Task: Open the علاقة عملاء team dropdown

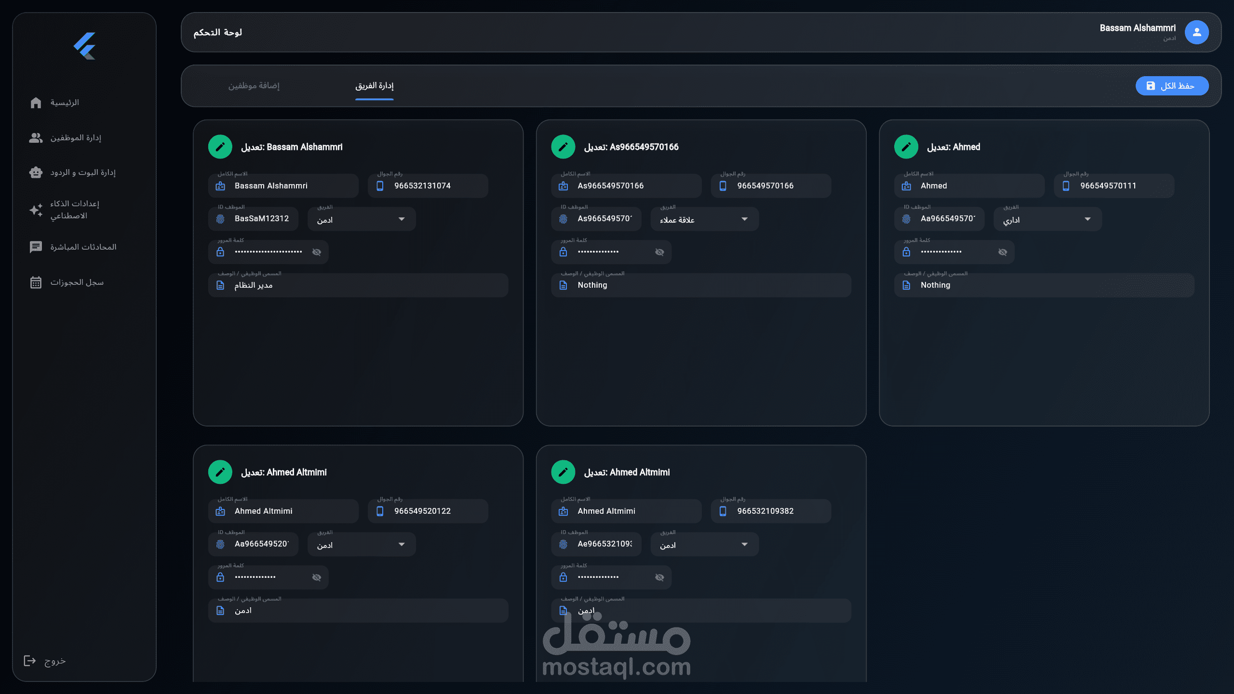Action: [744, 219]
